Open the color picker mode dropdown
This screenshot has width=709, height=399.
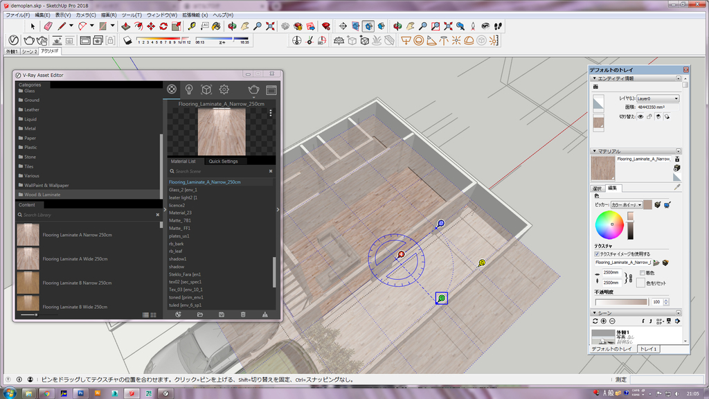pyautogui.click(x=626, y=205)
